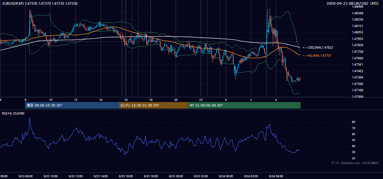Click price axis value 1.48250
Screen dimensions: 383x179
point(358,19)
